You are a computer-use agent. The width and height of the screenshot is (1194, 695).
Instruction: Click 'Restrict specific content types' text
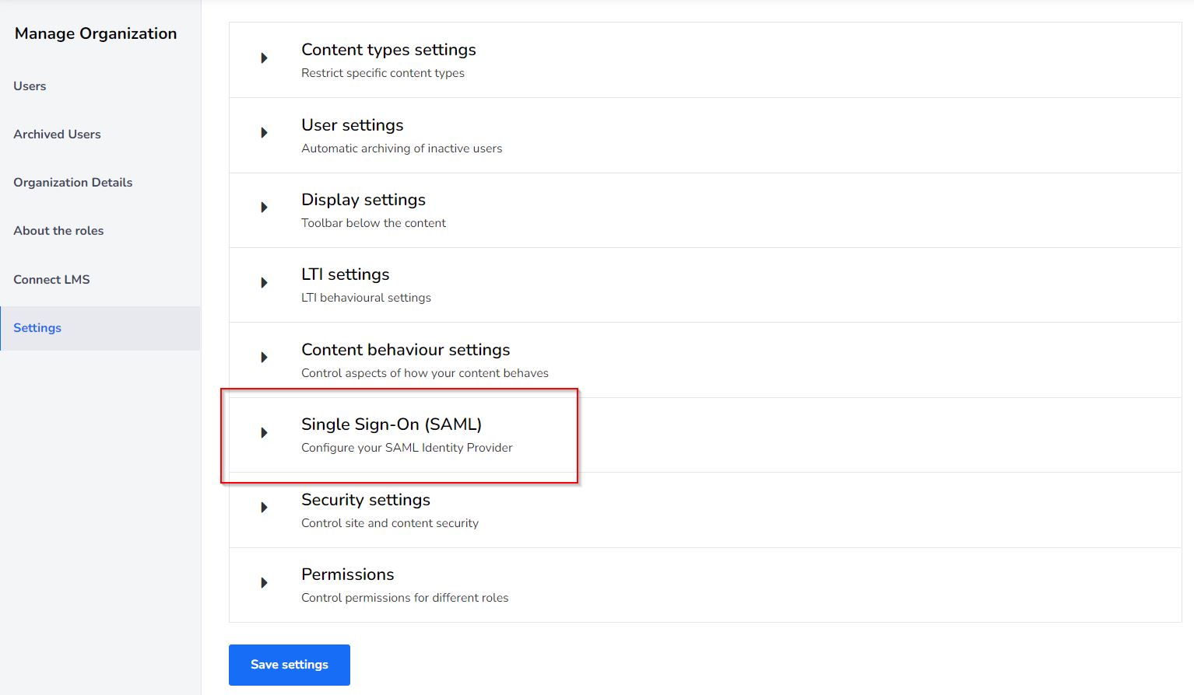(383, 73)
